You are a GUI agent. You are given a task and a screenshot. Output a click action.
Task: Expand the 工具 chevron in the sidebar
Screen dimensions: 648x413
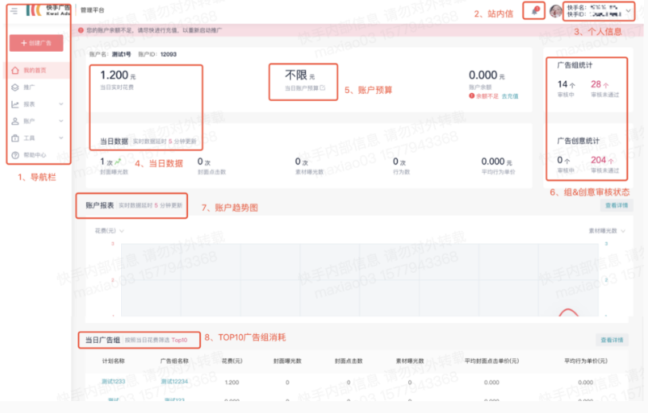[61, 138]
